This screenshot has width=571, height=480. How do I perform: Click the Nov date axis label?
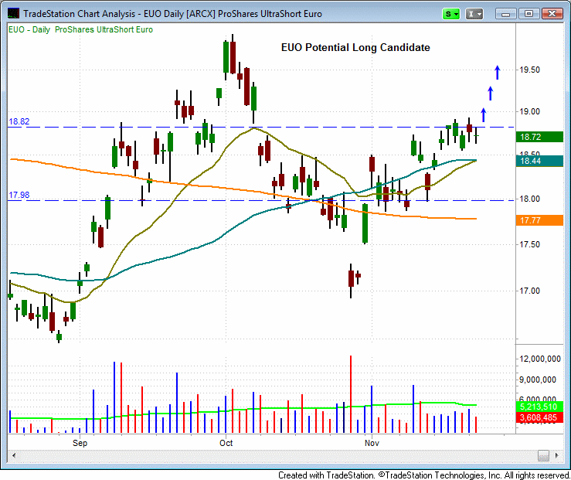tap(372, 443)
